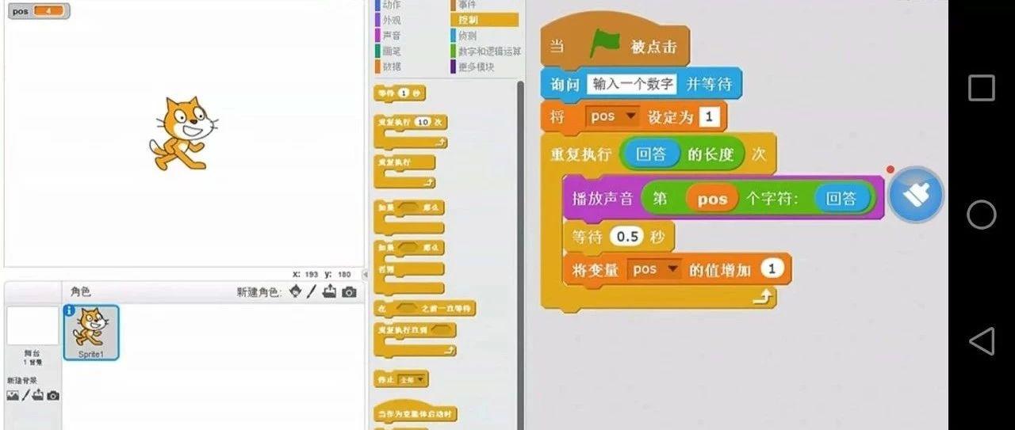This screenshot has width=1015, height=430.
Task: Select the 动作 (Motion) category
Action: click(391, 4)
